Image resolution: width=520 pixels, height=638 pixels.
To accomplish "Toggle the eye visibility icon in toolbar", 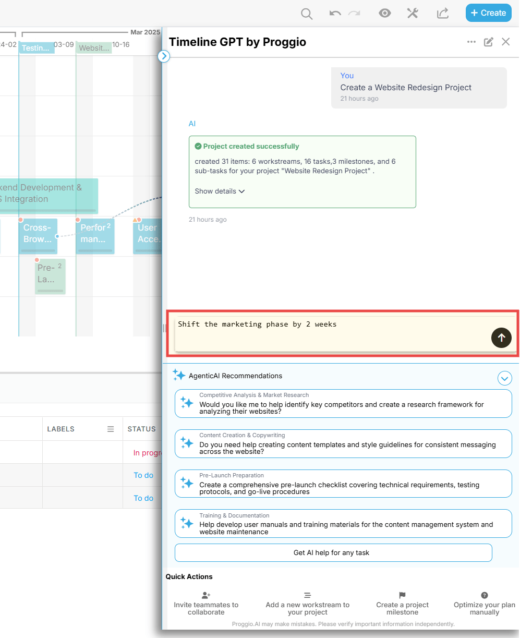I will pos(385,13).
